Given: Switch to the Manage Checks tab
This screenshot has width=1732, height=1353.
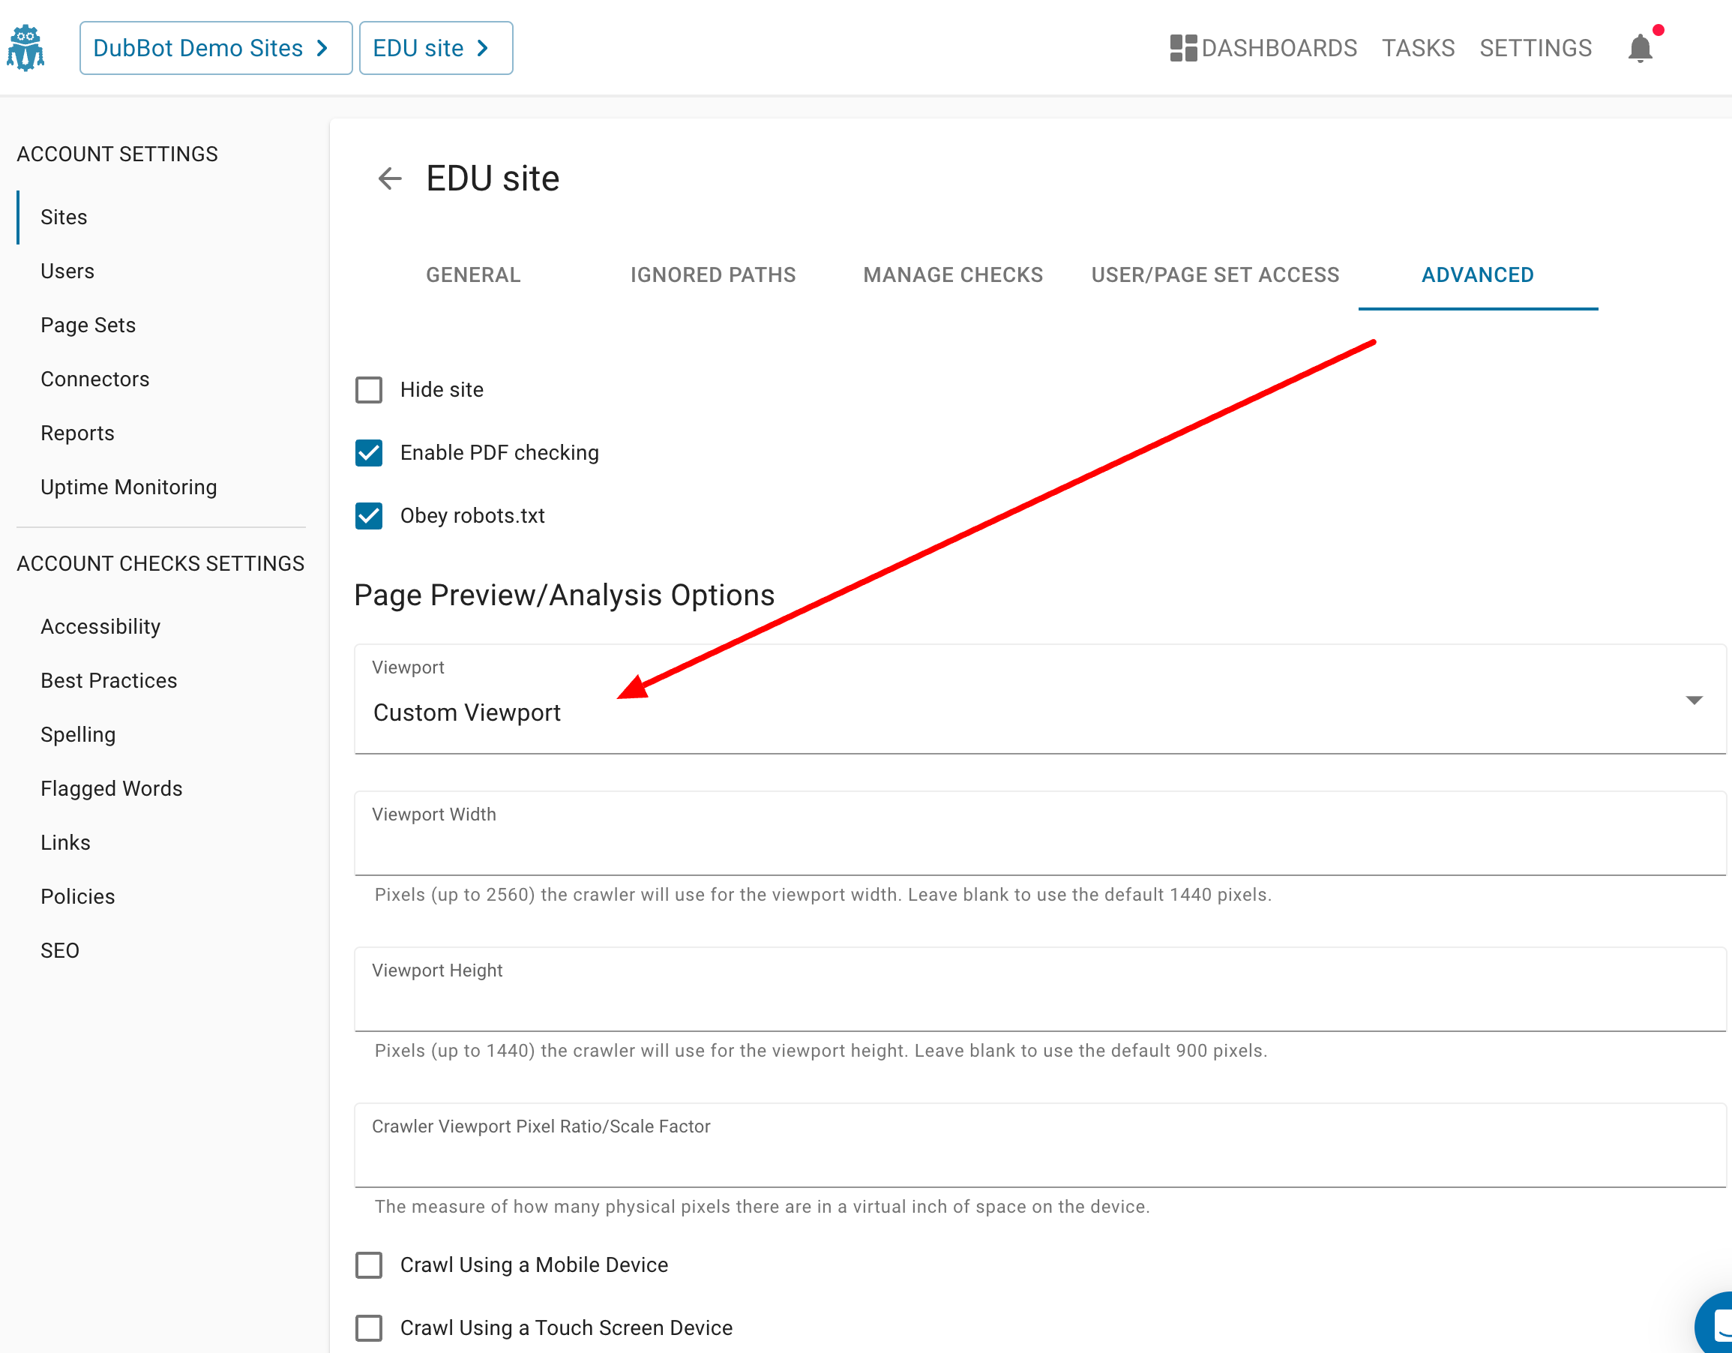Looking at the screenshot, I should (x=951, y=274).
